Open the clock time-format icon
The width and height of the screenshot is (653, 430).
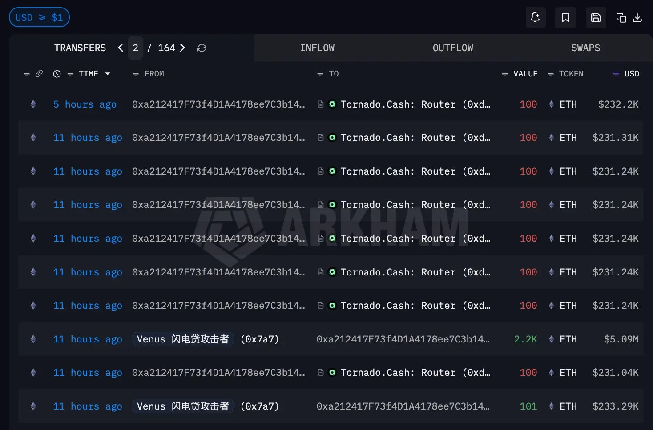click(56, 74)
